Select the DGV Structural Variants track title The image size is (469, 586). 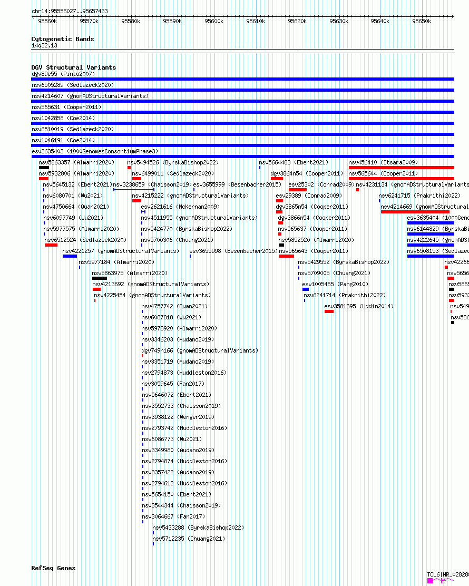pos(74,67)
